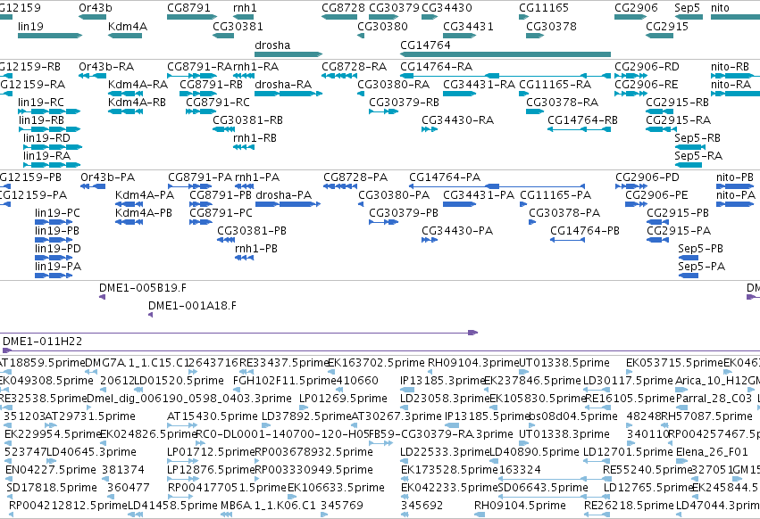Select the SD17818.5prime EST label
Image resolution: width=760 pixels, height=519 pixels.
click(x=52, y=488)
